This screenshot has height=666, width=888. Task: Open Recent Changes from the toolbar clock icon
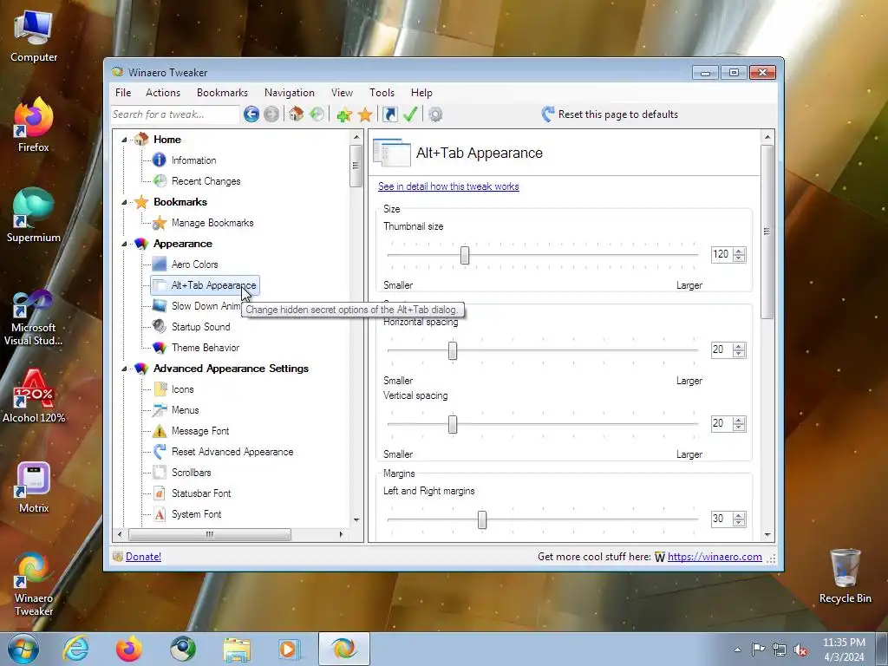point(317,114)
